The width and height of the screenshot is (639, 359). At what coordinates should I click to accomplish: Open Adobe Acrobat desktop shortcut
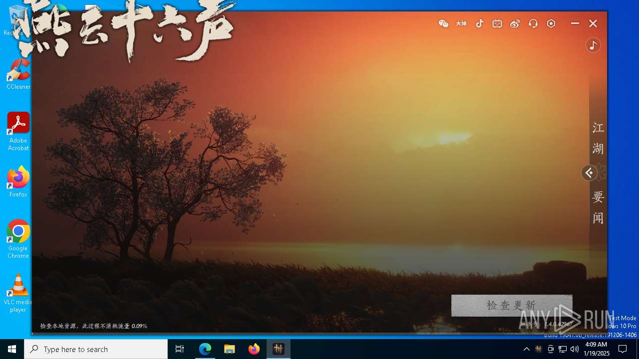18,132
